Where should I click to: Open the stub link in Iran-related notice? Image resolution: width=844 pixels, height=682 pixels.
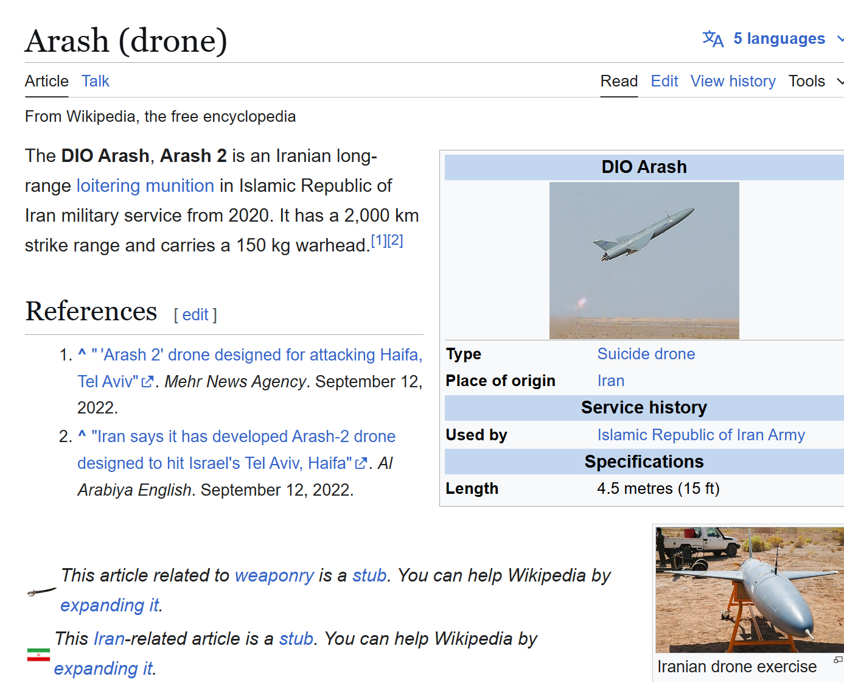(x=296, y=639)
